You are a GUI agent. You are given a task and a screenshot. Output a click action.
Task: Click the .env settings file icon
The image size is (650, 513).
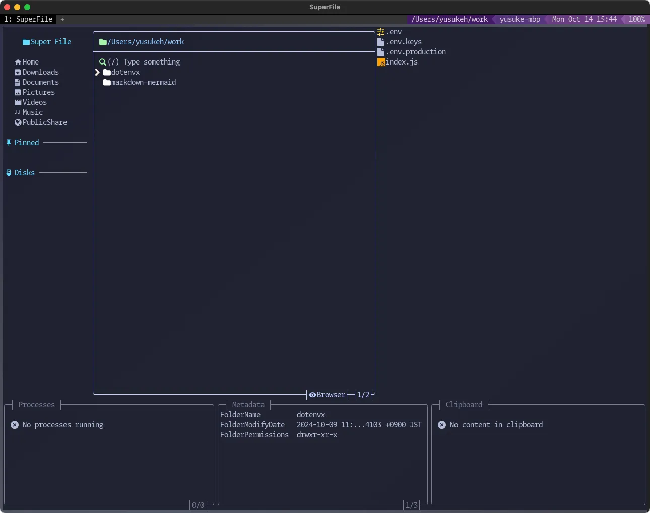(x=381, y=32)
